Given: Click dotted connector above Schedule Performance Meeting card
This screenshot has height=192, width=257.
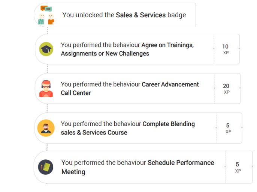Looking at the screenshot, I should pyautogui.click(x=47, y=147).
